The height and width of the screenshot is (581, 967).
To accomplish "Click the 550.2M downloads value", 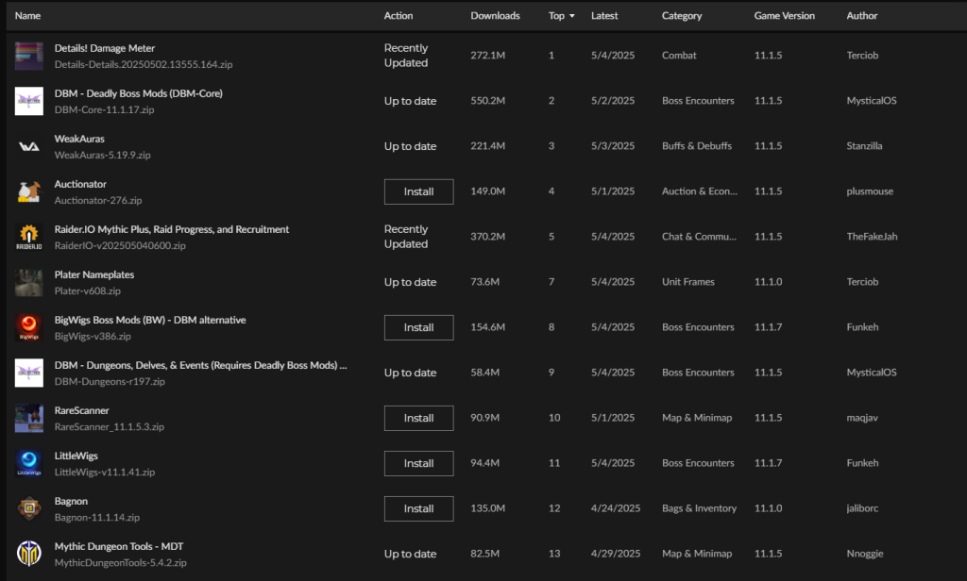I will [488, 100].
